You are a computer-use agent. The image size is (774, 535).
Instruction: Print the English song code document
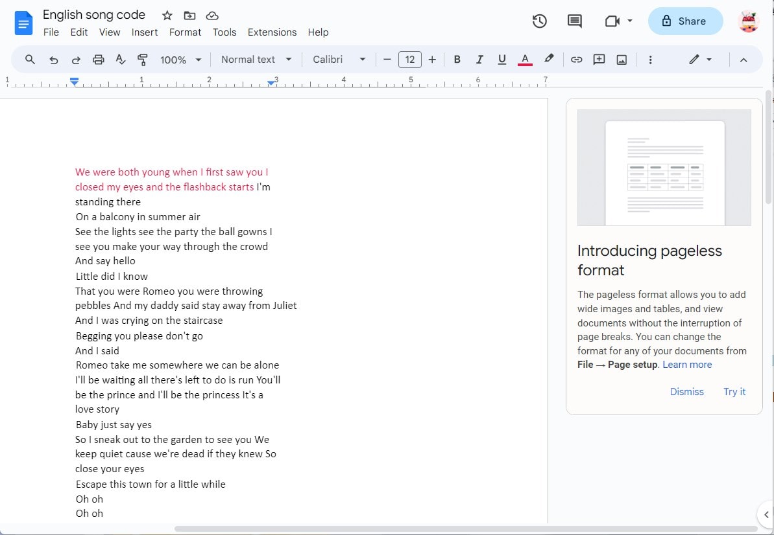[98, 59]
